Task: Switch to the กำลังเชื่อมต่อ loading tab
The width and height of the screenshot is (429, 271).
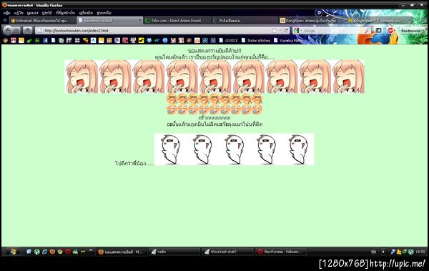Action: (x=245, y=21)
